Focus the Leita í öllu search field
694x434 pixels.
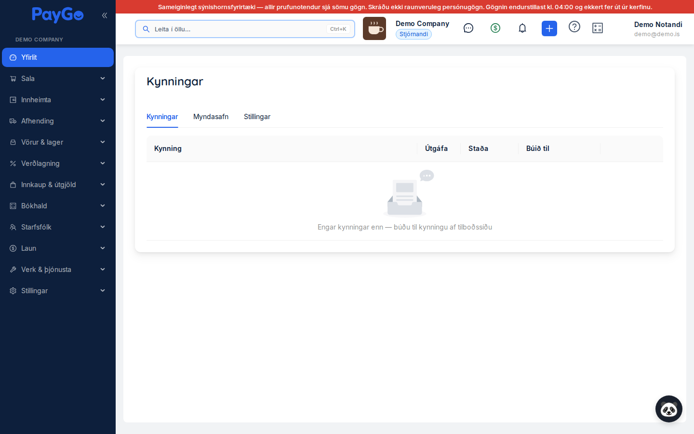click(245, 29)
